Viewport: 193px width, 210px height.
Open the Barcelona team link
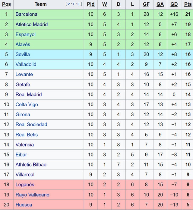point(27,14)
